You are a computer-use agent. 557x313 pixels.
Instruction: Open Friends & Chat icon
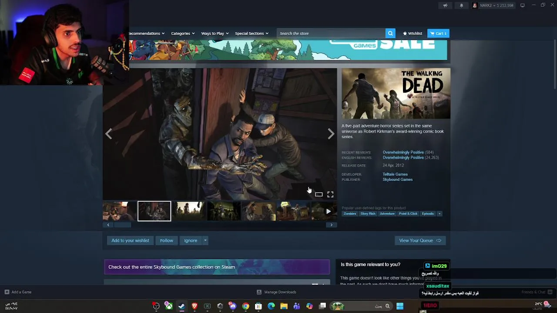pos(550,292)
